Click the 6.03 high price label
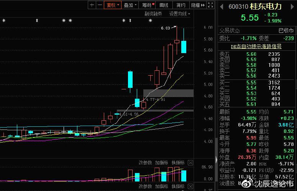Image resolution: width=297 pixels, height=191 pixels. pyautogui.click(x=166, y=28)
